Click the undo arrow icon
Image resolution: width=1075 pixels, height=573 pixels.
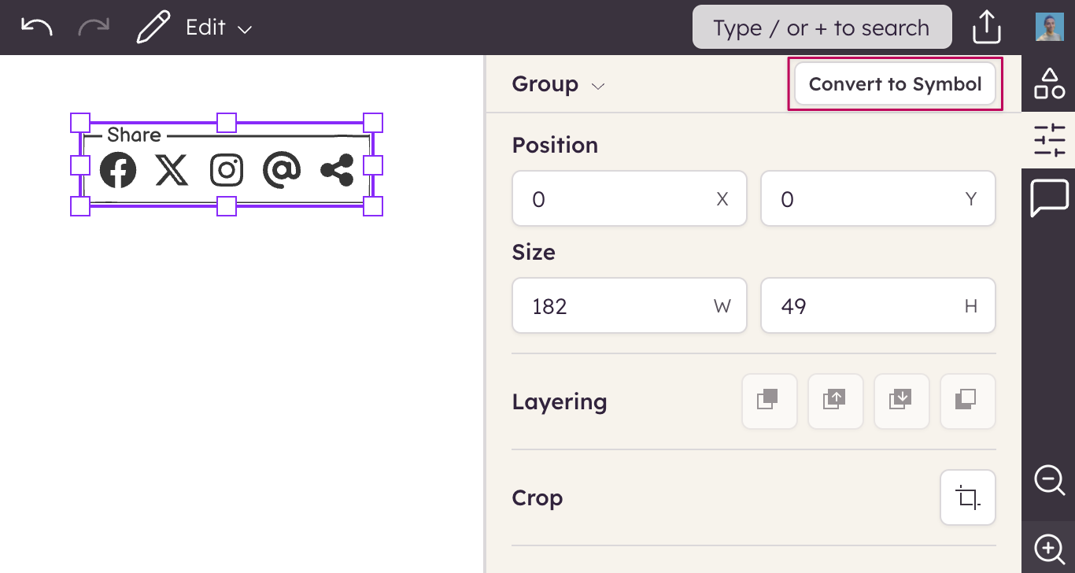(37, 28)
